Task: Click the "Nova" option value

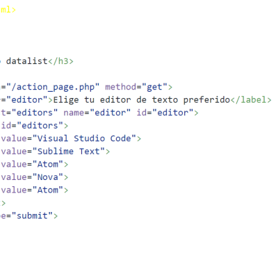Action: (x=47, y=177)
